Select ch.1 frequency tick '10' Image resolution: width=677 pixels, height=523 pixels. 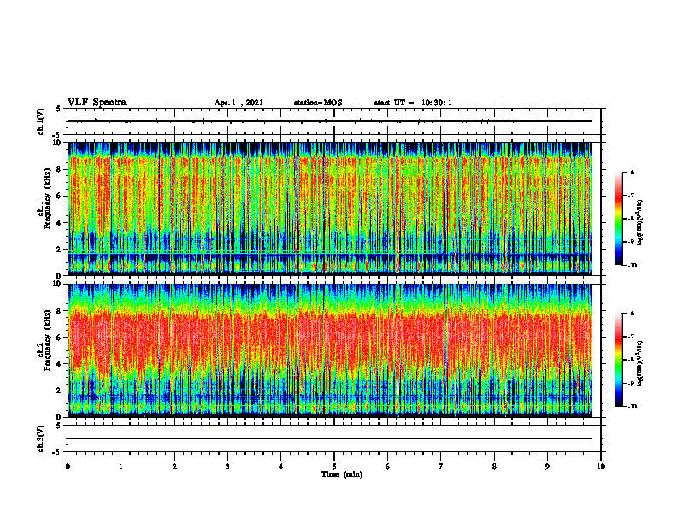click(58, 143)
